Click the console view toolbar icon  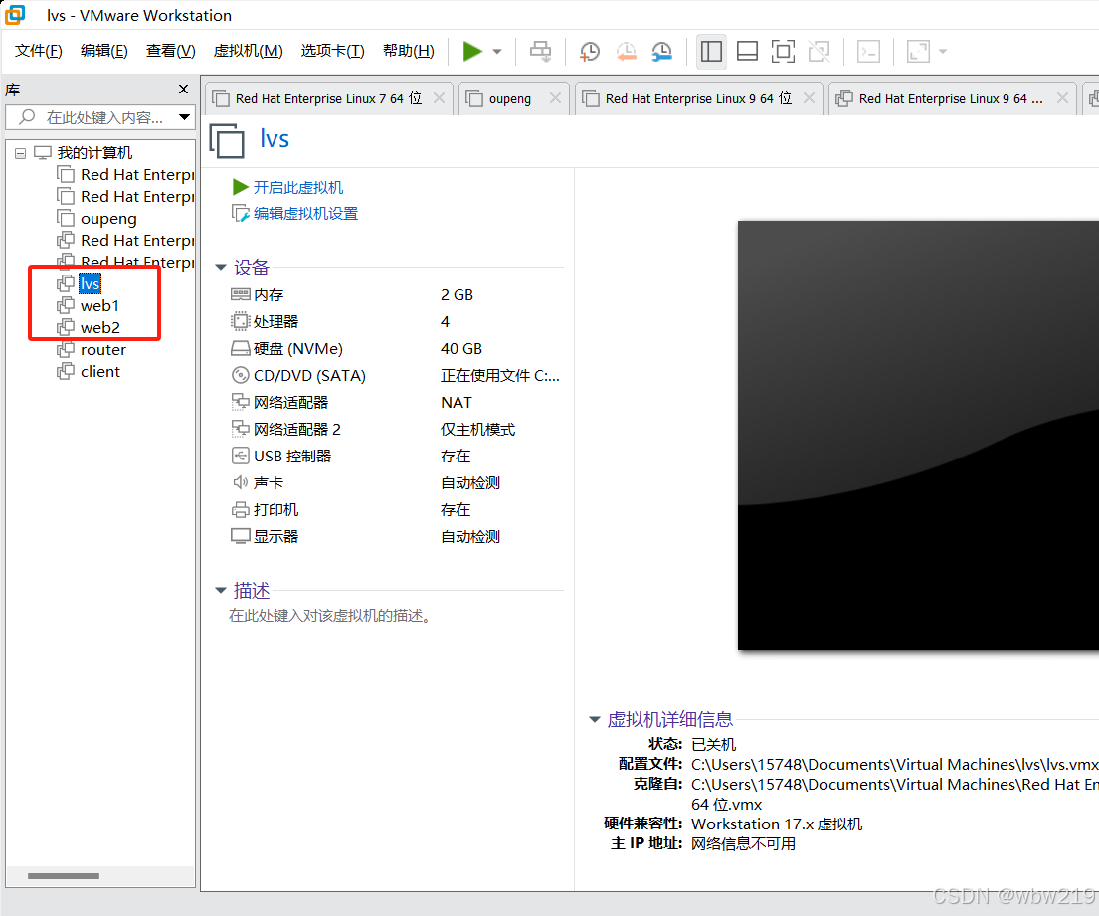[868, 51]
